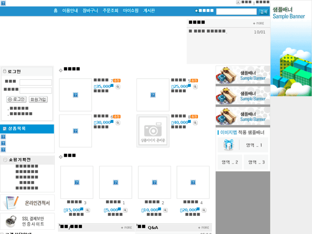Viewport: 312px width, 234px height.
Task: Open 주문조회 in navigation bar
Action: (110, 11)
